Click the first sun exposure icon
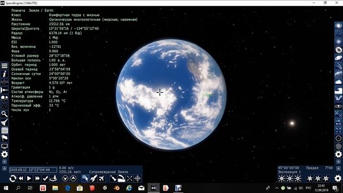This screenshot has width=343, height=193. click(281, 179)
